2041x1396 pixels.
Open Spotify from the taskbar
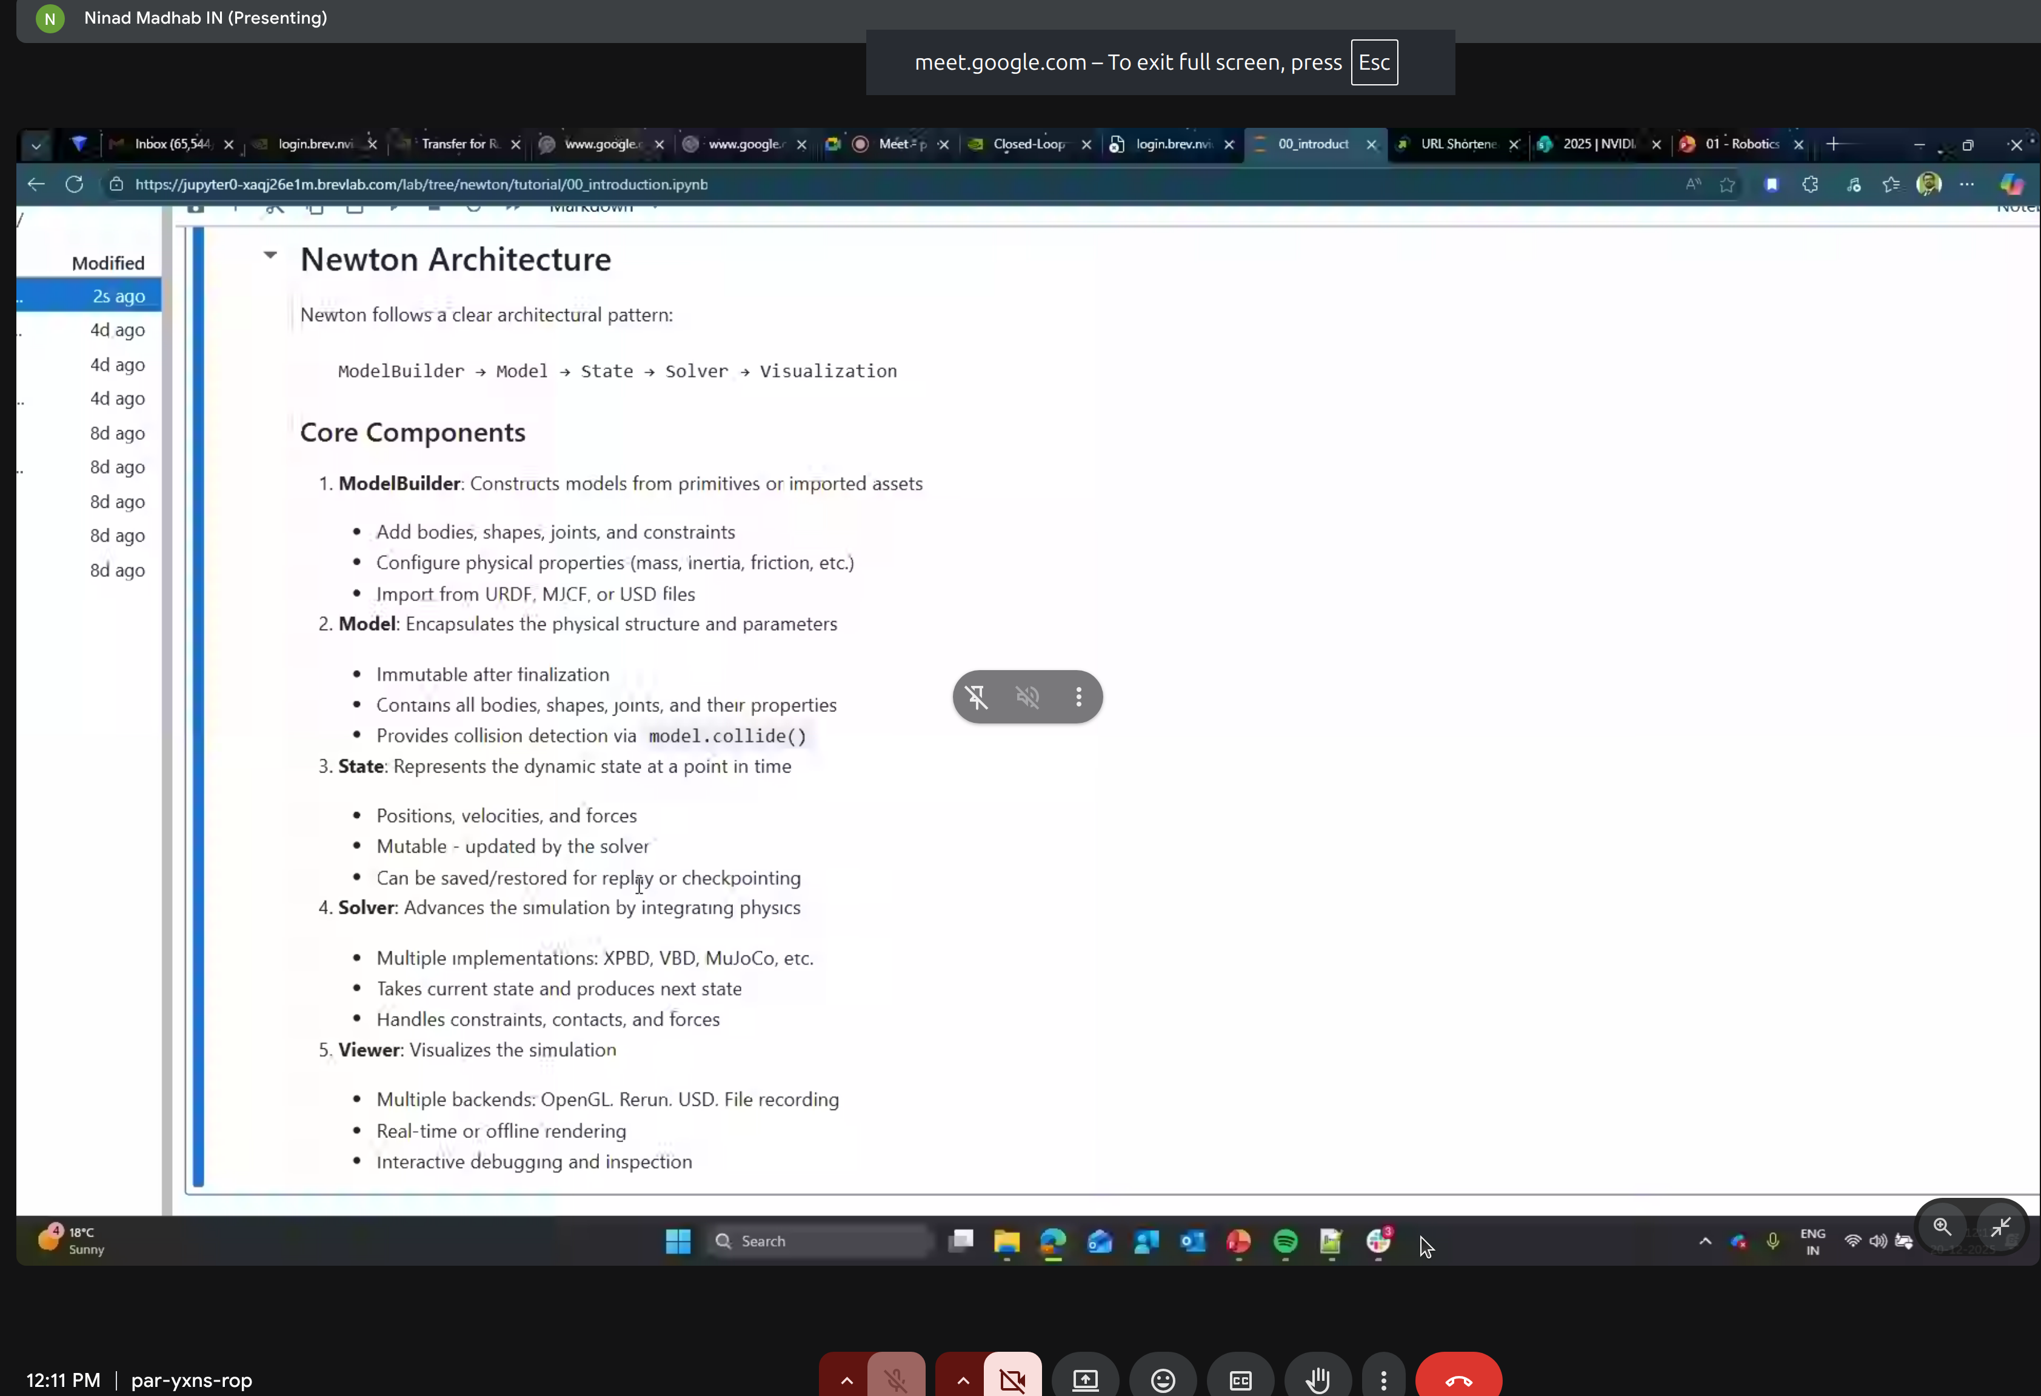[x=1285, y=1241]
